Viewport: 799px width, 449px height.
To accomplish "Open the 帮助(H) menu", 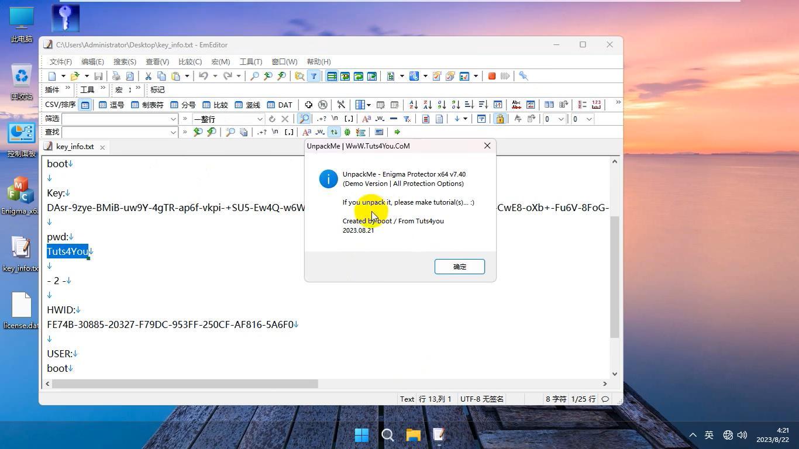I will (x=319, y=61).
